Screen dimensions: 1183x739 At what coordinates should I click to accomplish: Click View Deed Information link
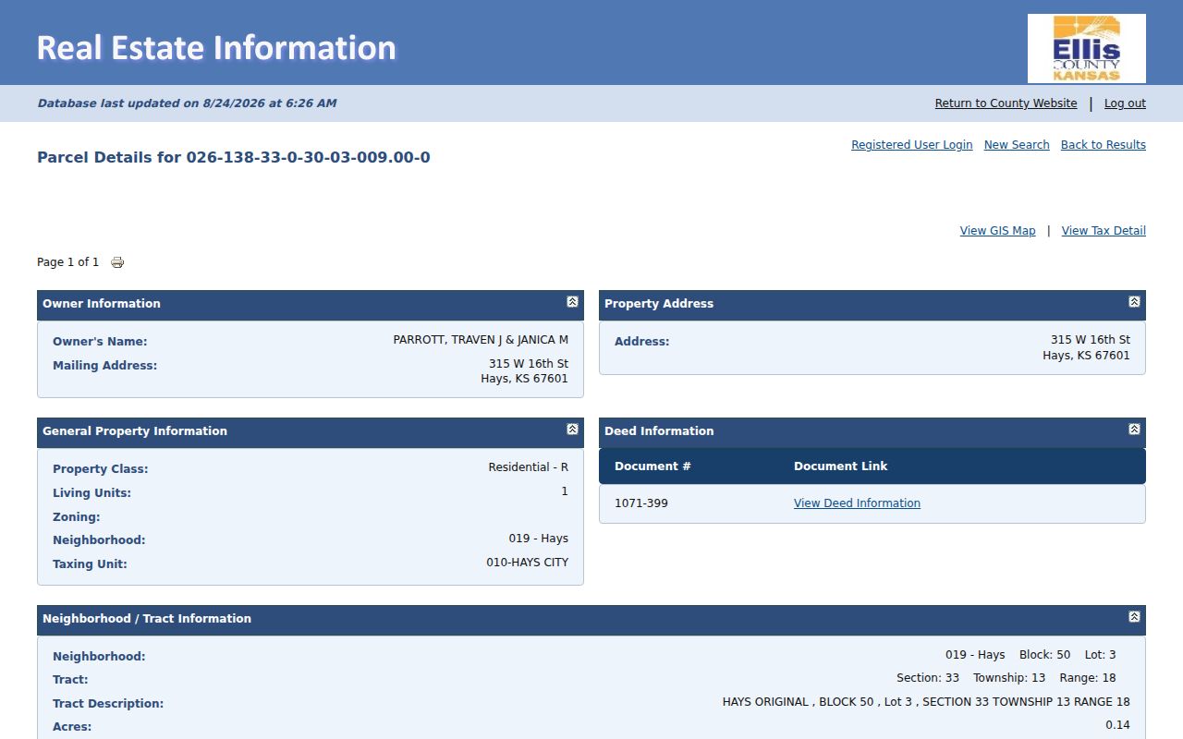[x=857, y=503]
